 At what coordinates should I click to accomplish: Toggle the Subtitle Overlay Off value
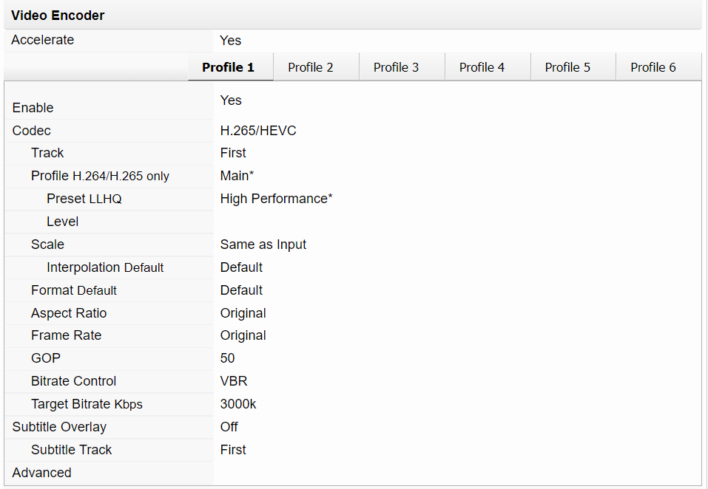[x=229, y=427]
